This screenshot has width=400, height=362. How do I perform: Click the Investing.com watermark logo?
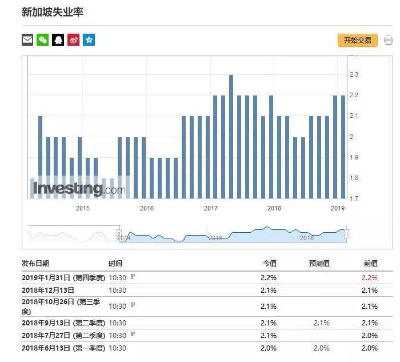click(79, 189)
